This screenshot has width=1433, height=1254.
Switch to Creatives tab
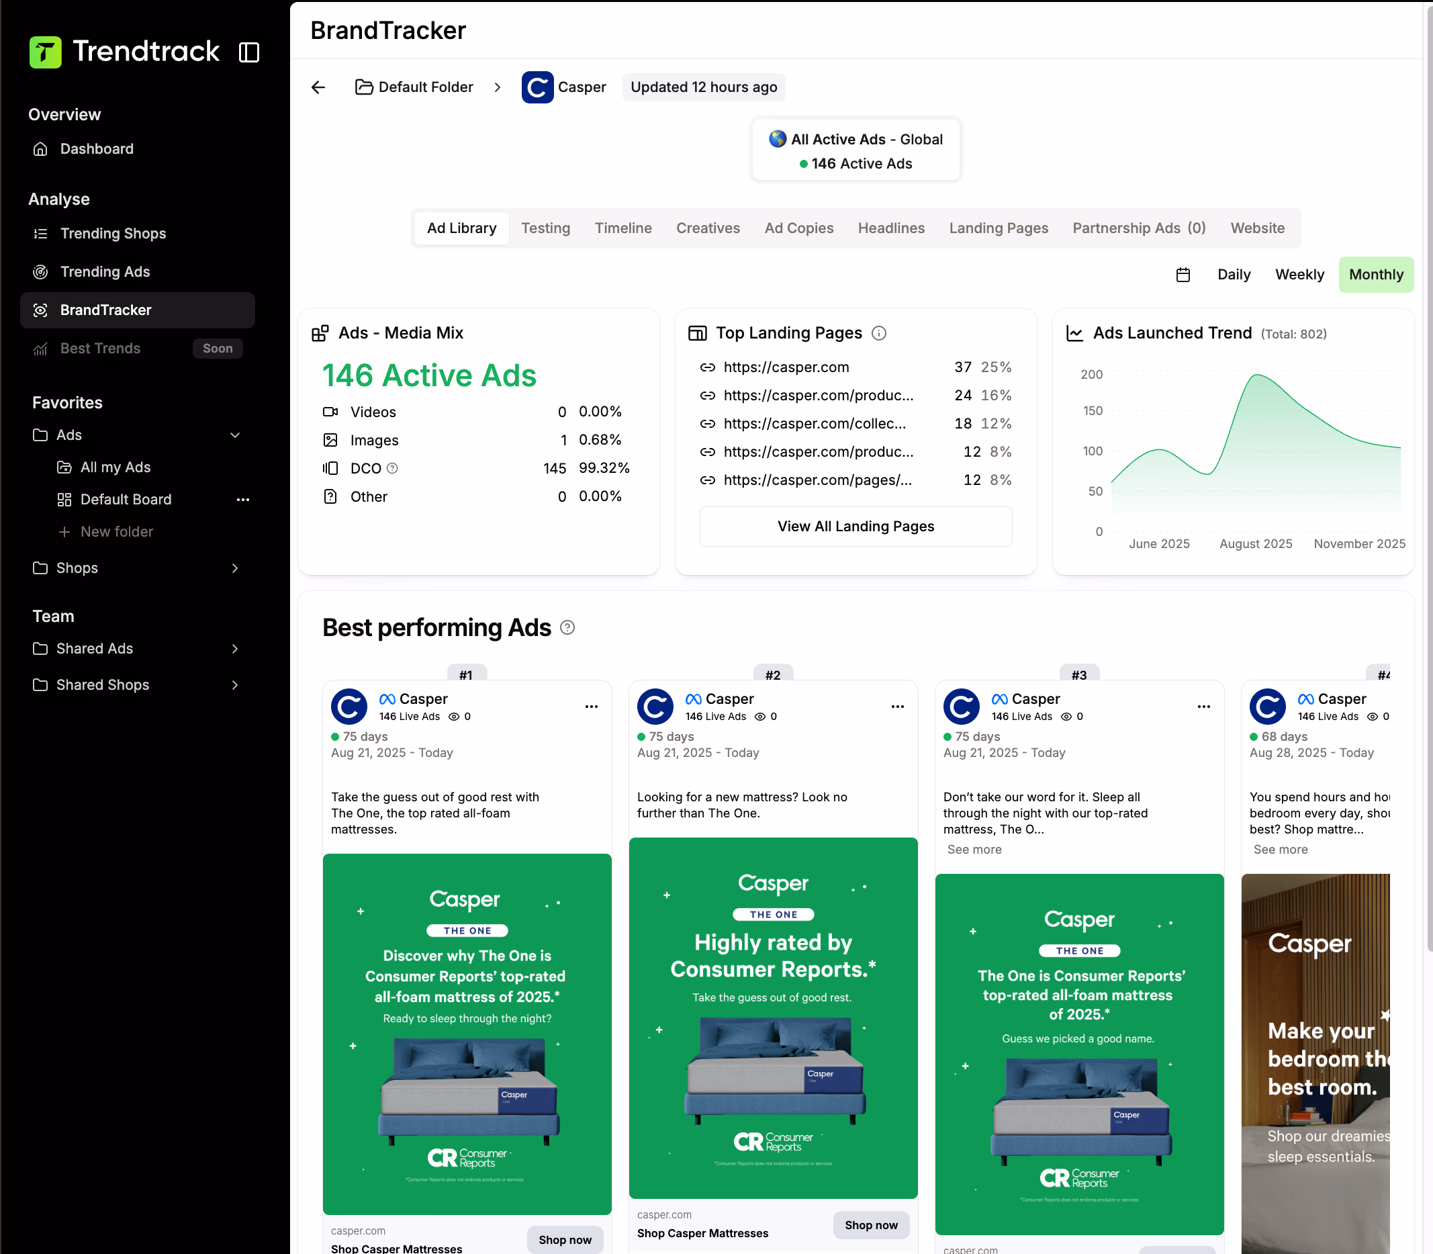(x=708, y=228)
